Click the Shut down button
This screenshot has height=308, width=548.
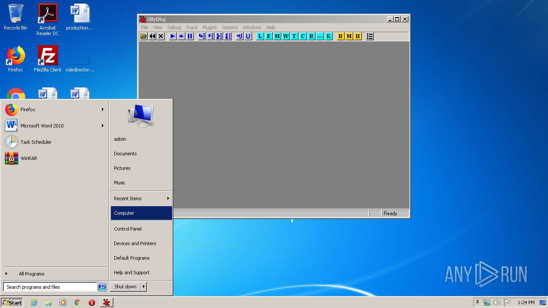point(125,287)
